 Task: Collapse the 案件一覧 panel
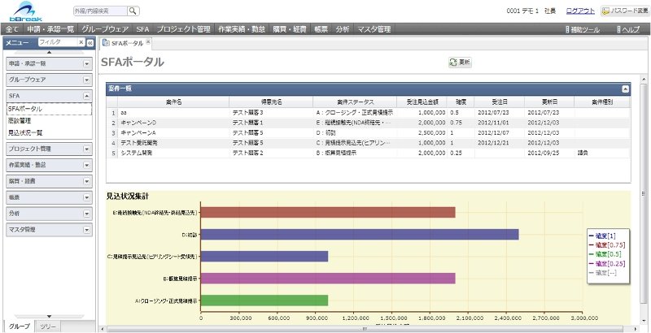625,89
